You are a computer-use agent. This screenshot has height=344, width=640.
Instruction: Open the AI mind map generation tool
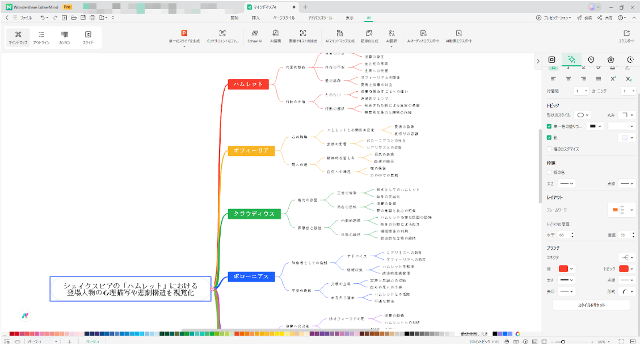tap(340, 36)
